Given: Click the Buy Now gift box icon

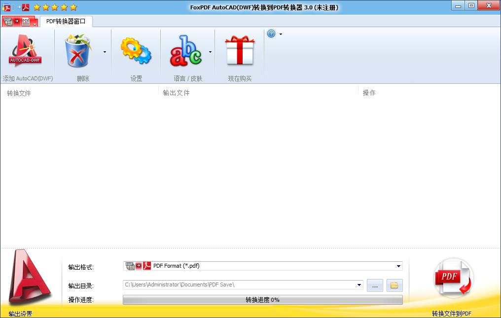Looking at the screenshot, I should 240,51.
